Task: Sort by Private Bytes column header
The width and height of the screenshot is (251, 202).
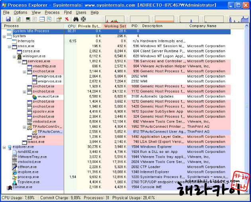Action: click(89, 26)
